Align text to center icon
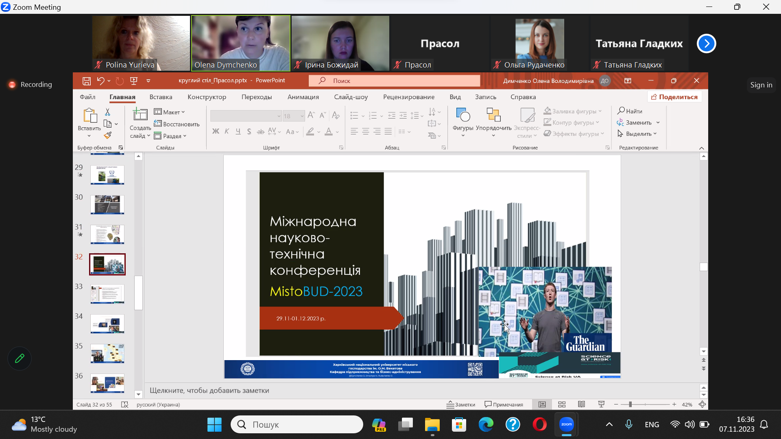781x439 pixels. click(366, 132)
